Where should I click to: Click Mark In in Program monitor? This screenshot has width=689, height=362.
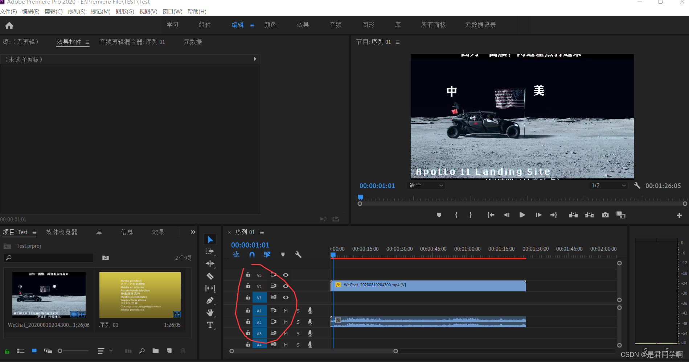coord(456,215)
